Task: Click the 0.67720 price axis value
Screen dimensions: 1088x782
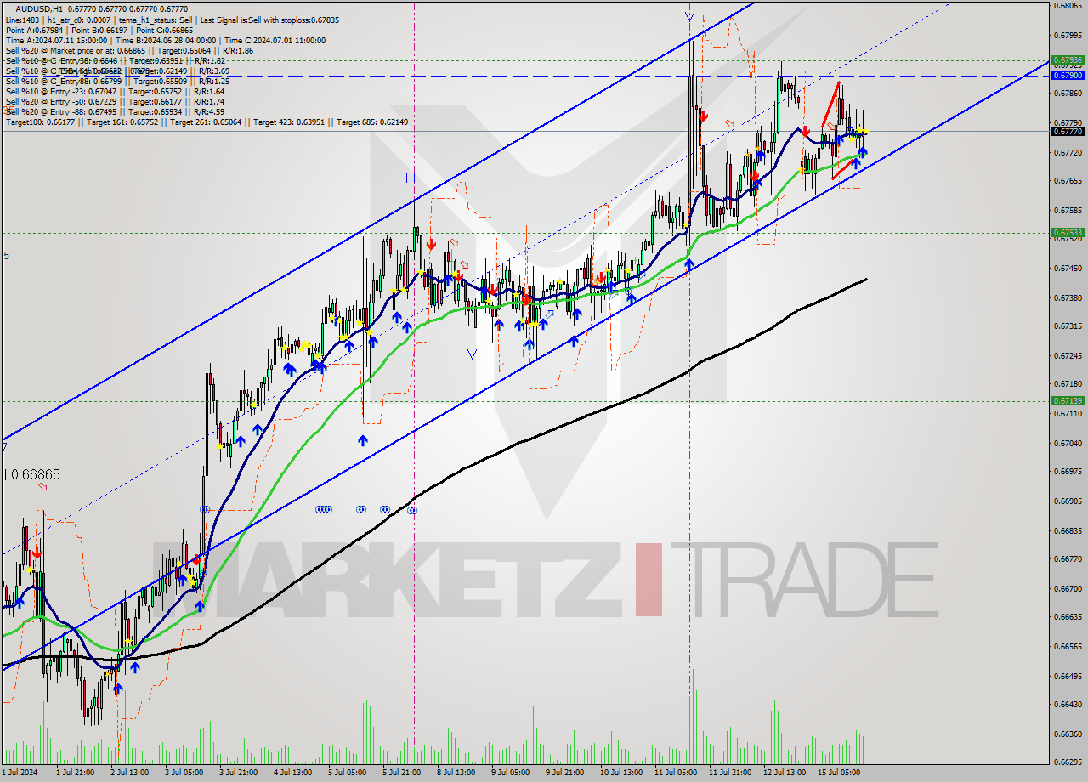Action: (x=1068, y=153)
